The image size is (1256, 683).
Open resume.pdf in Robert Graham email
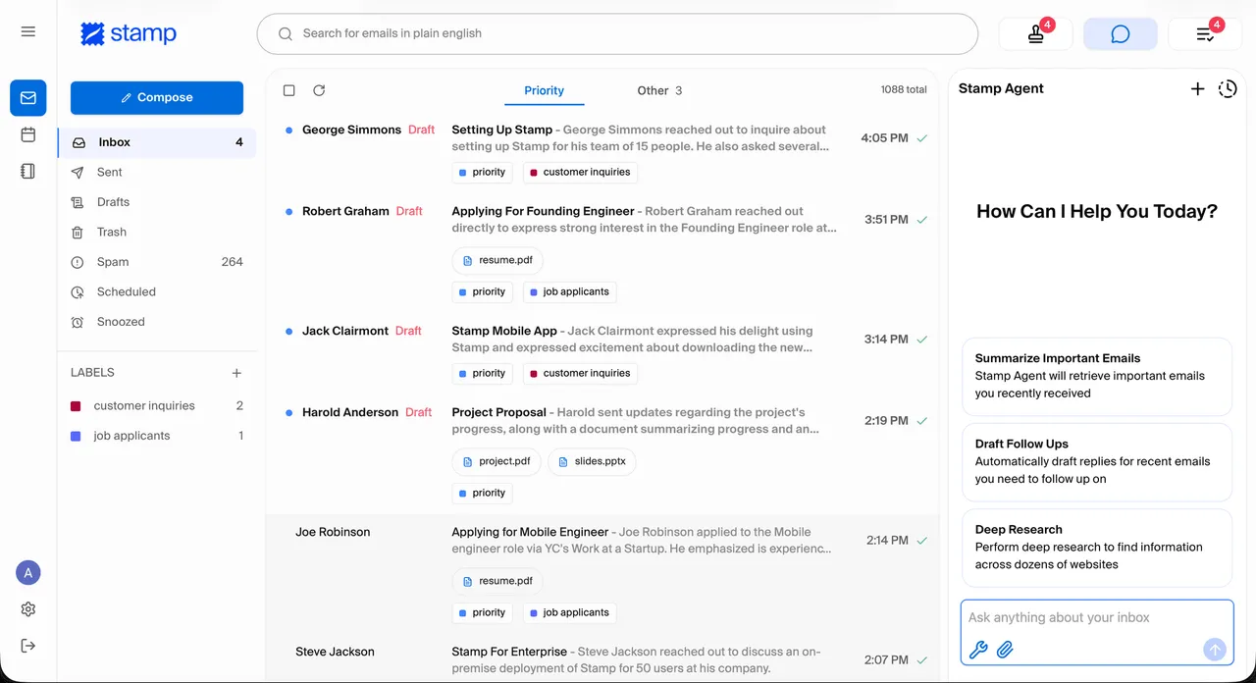497,260
